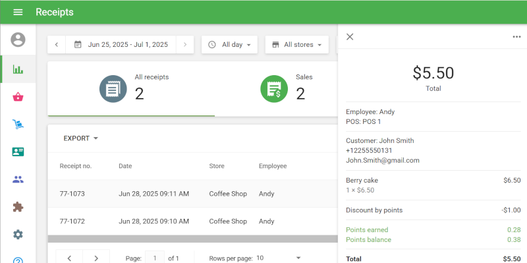Expand the EXPORT dropdown
This screenshot has width=527, height=263.
tap(80, 138)
